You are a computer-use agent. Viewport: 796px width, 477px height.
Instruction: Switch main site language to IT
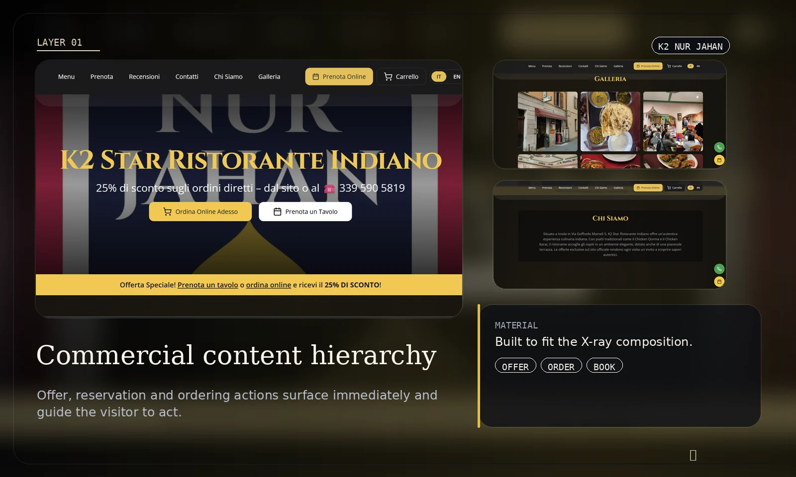point(439,77)
